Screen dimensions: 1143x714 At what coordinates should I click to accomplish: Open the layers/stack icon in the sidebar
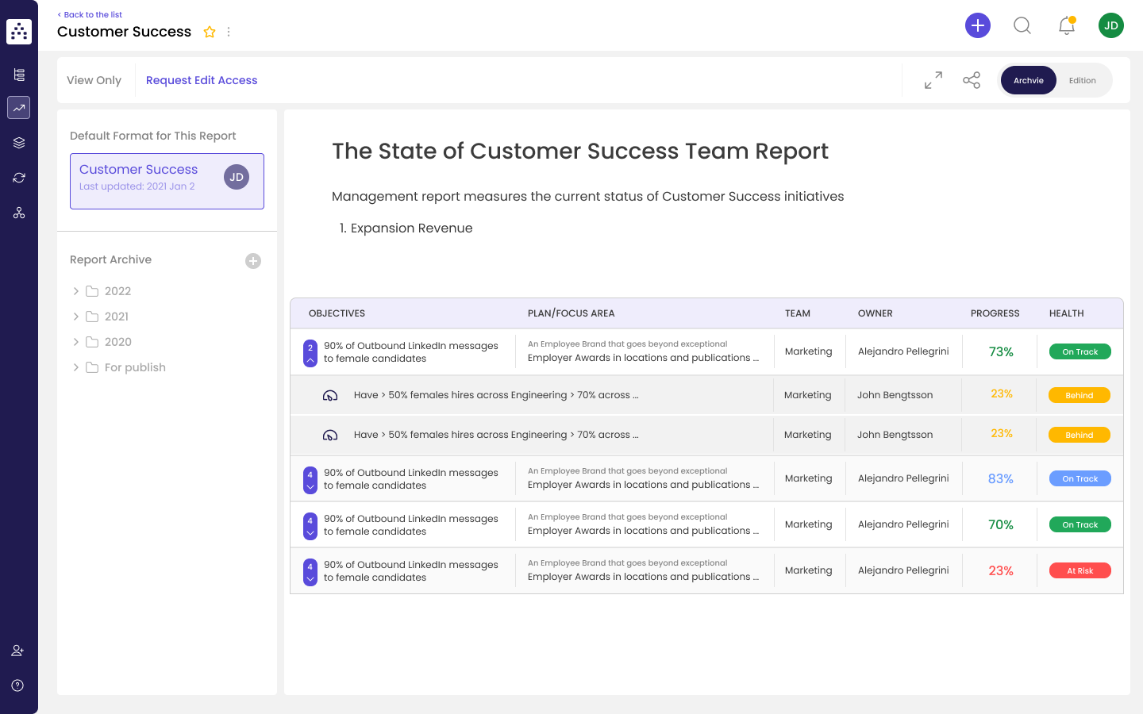pyautogui.click(x=18, y=142)
